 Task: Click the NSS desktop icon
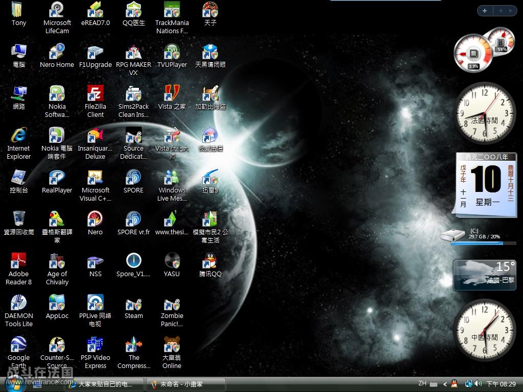tap(96, 261)
